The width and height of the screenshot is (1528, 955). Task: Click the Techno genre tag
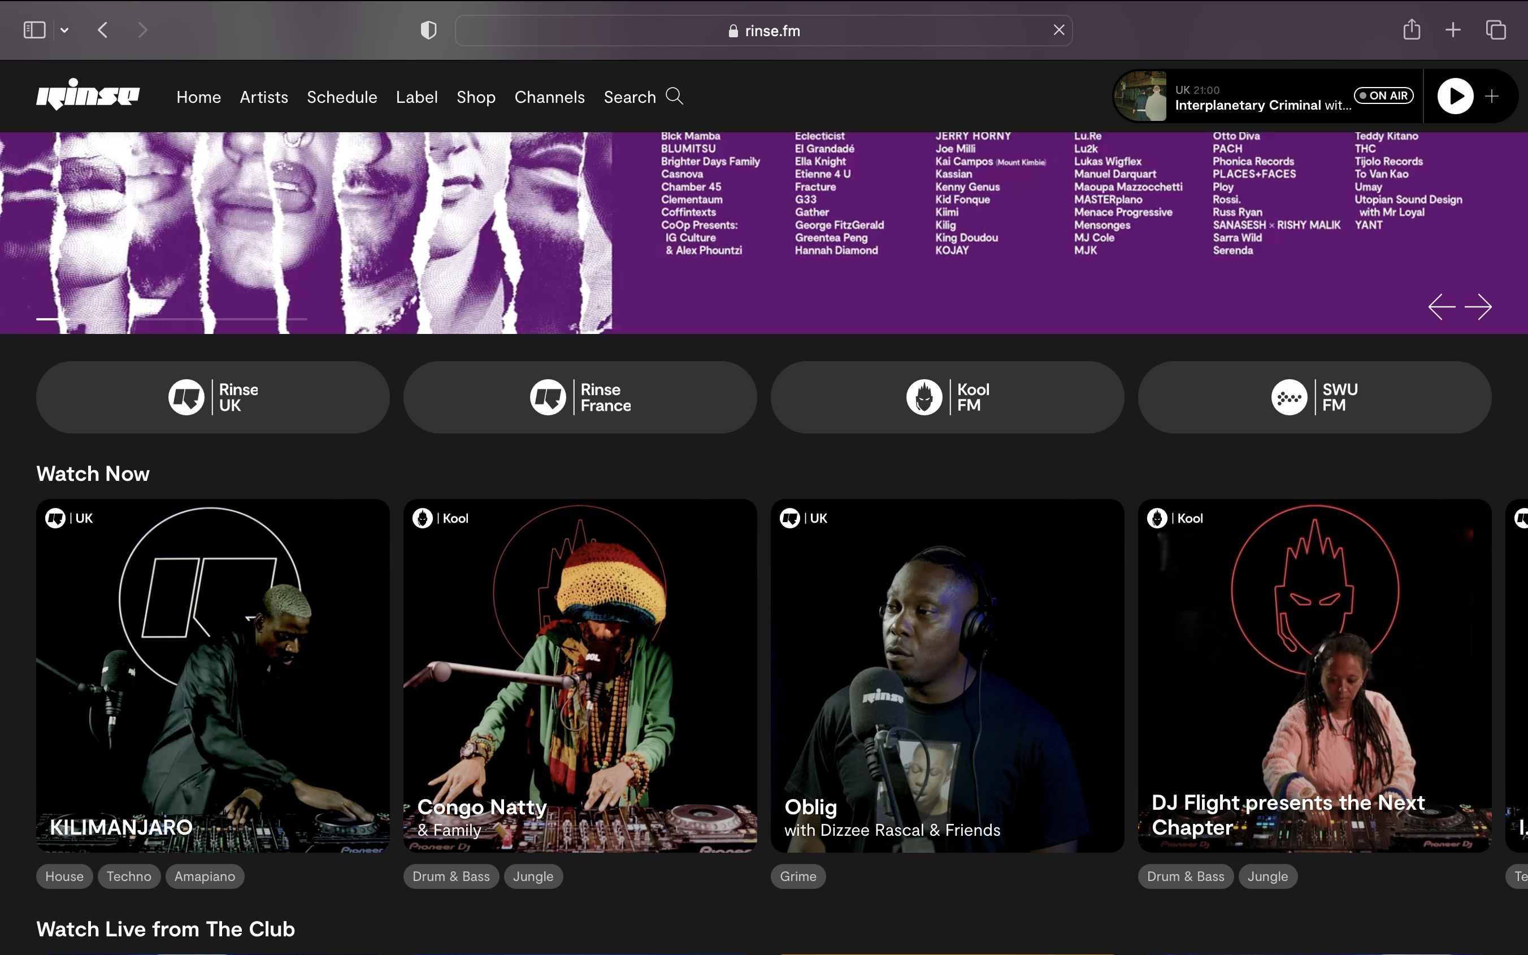tap(129, 876)
